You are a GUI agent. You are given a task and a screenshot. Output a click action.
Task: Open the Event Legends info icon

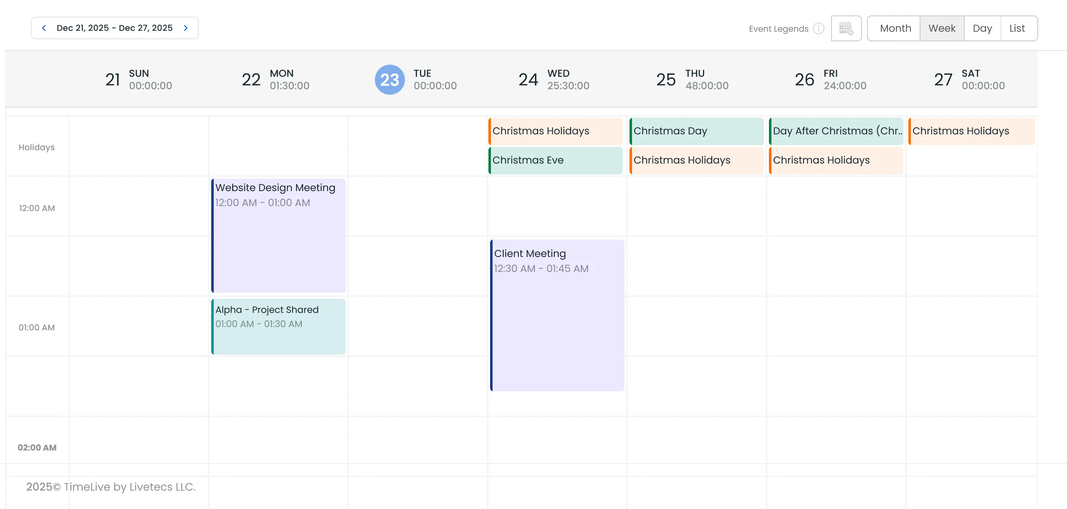click(x=819, y=28)
